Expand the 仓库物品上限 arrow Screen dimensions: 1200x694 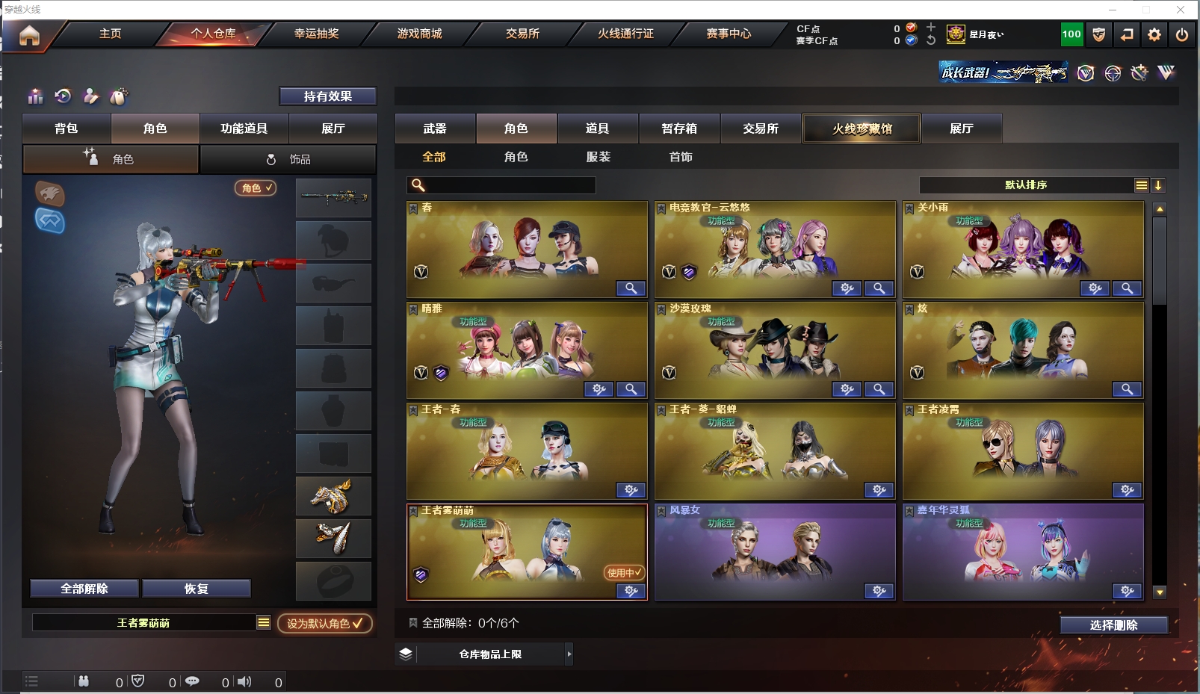point(569,654)
